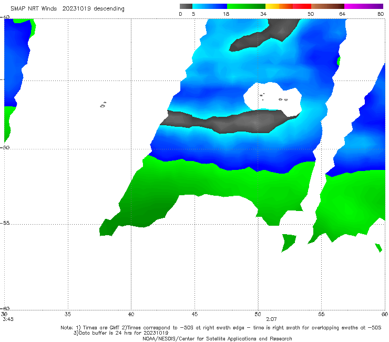Click the '3:45' swath time label
This screenshot has width=389, height=342.
coord(8,319)
